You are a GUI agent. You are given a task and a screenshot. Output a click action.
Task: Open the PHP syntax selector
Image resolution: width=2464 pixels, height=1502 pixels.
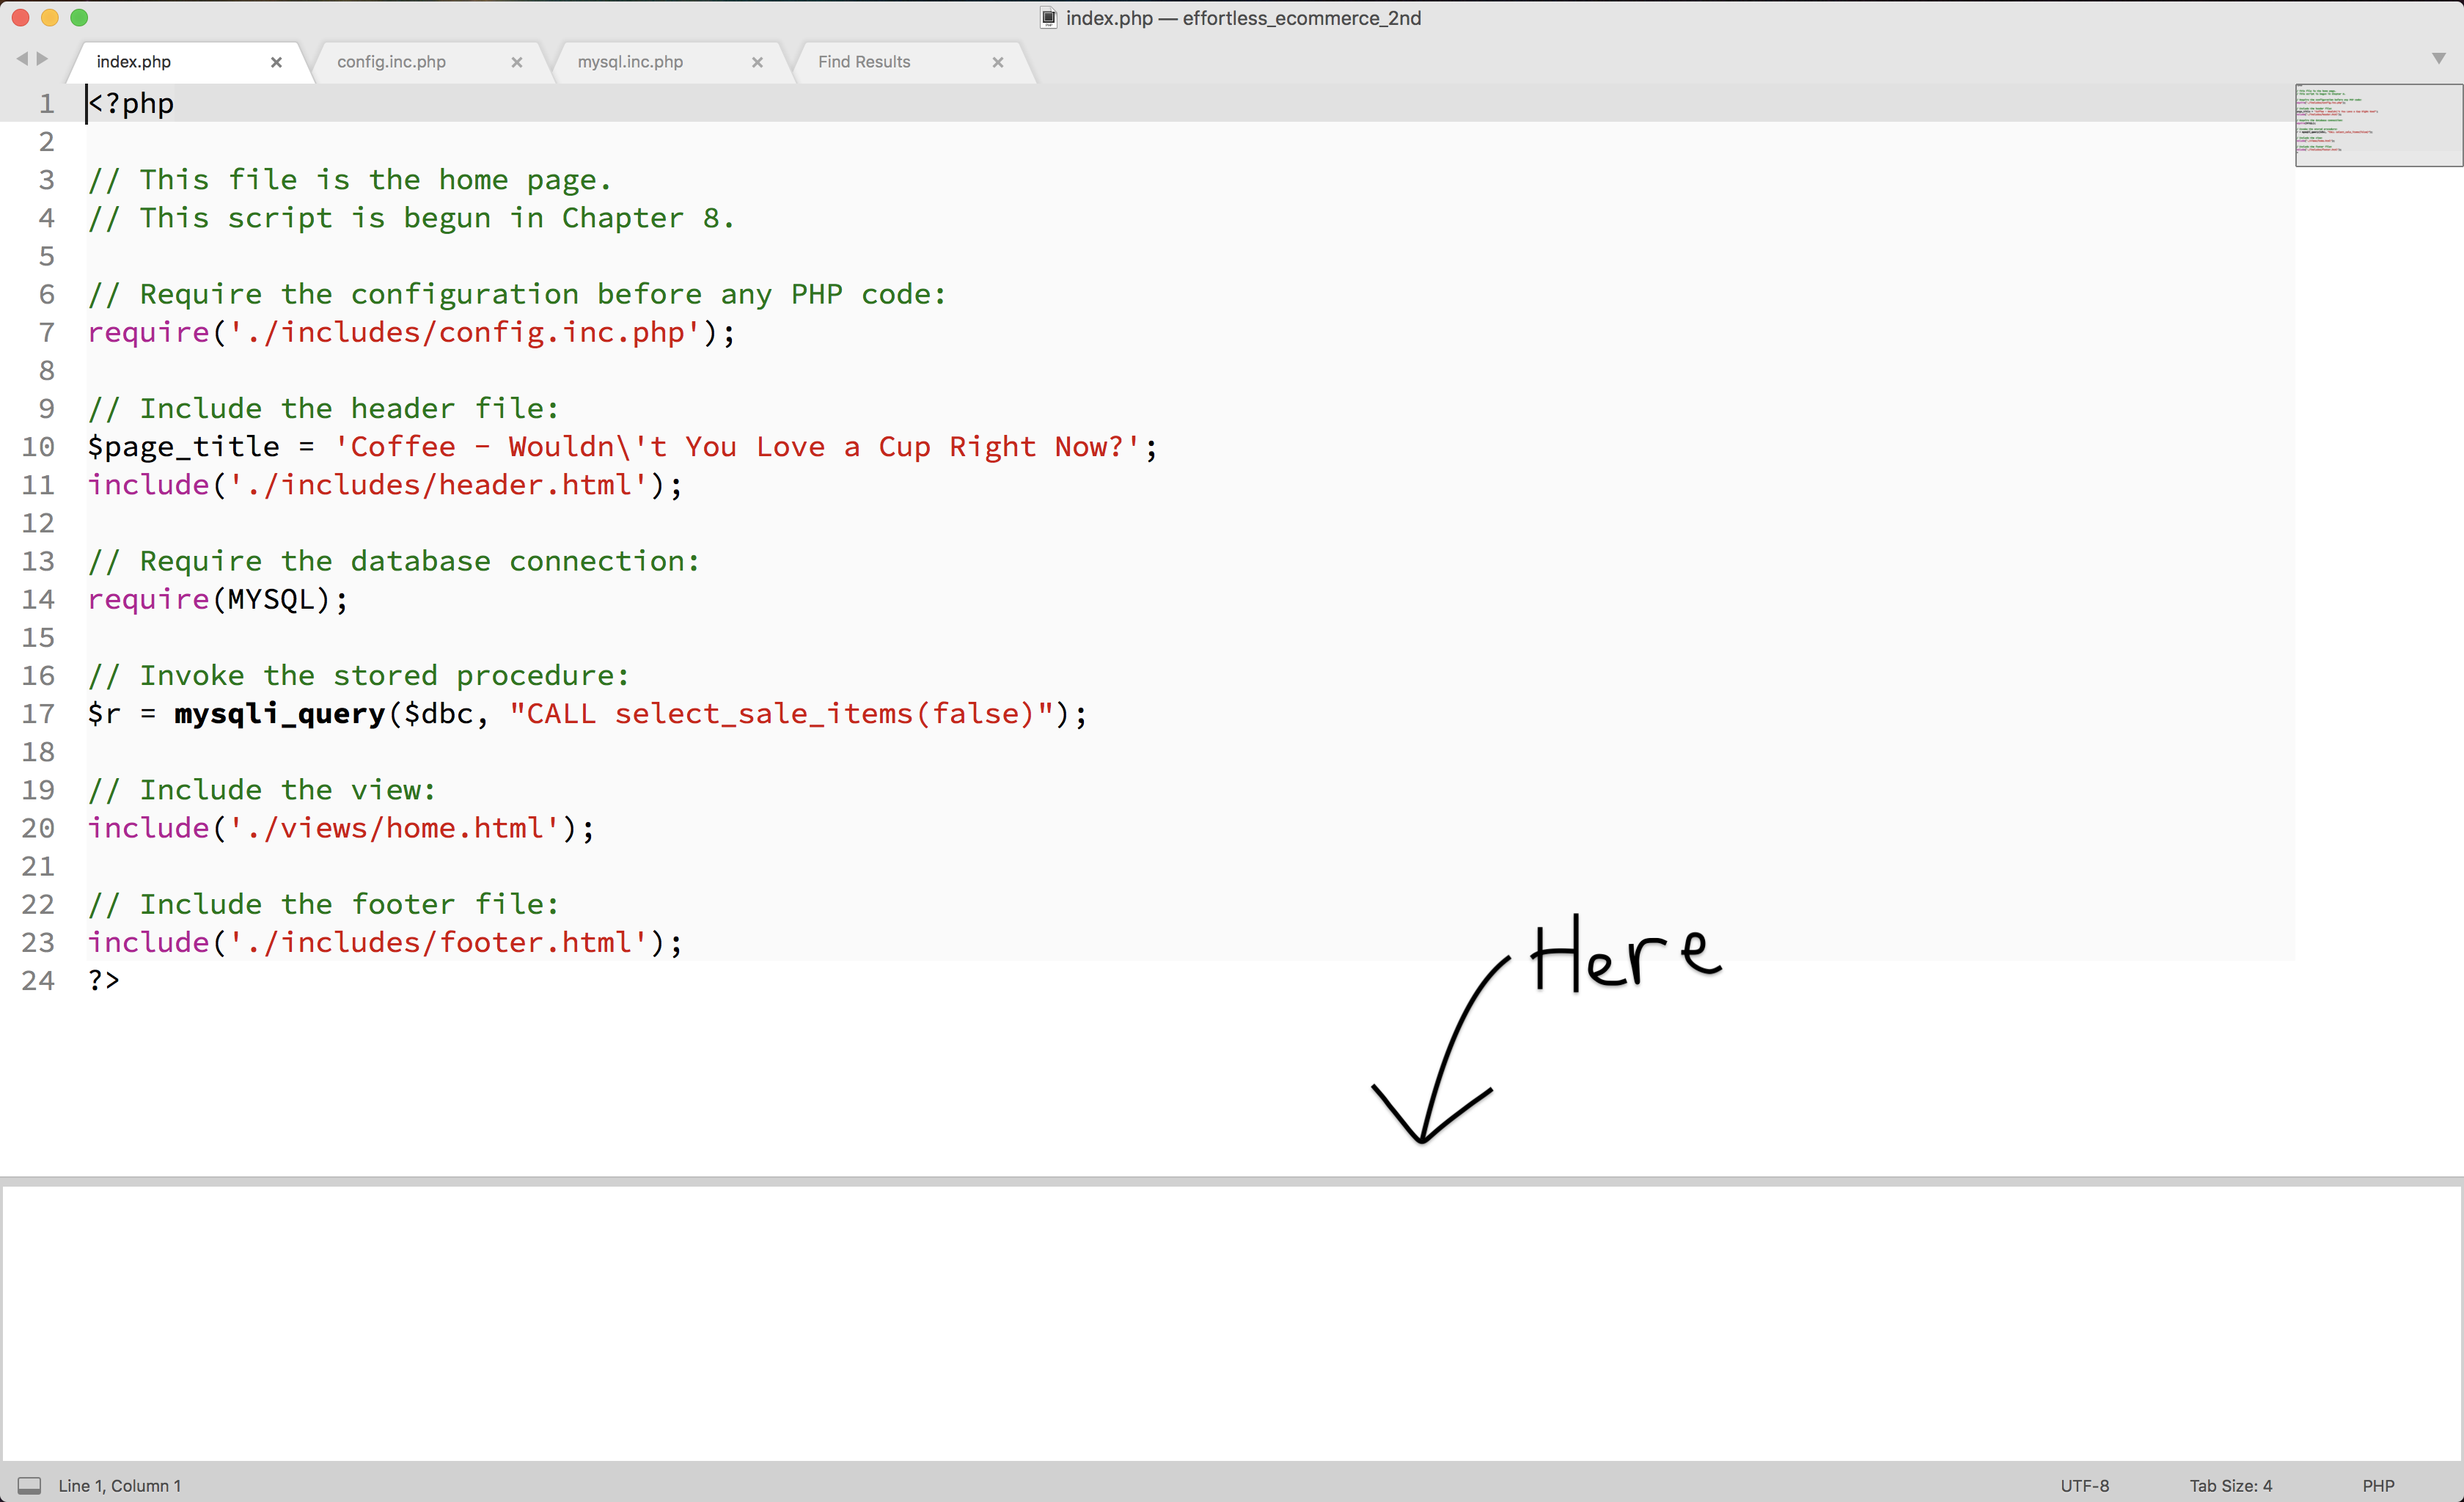[x=2378, y=1485]
